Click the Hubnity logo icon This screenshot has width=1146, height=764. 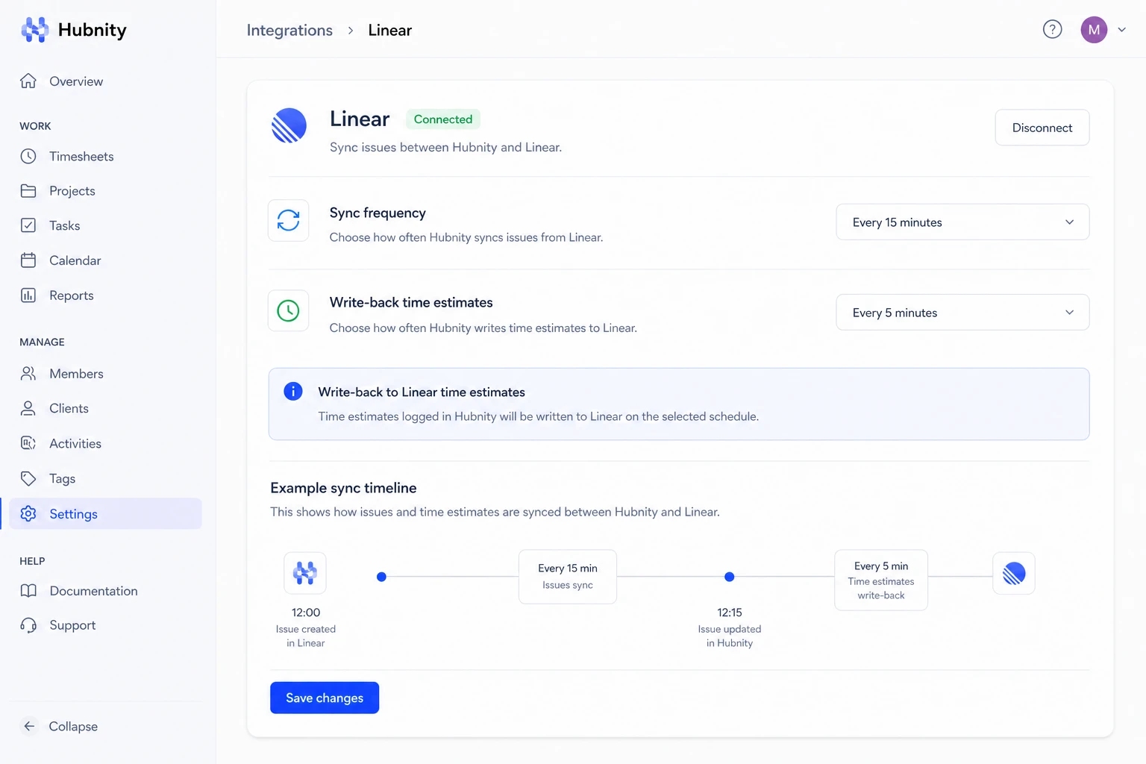click(35, 30)
